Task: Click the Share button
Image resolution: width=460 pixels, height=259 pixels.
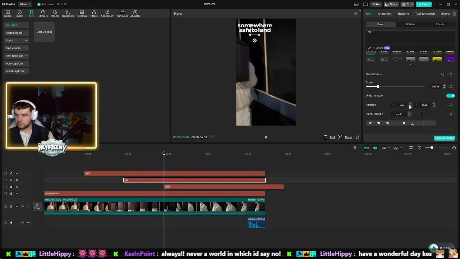Action: click(x=391, y=4)
